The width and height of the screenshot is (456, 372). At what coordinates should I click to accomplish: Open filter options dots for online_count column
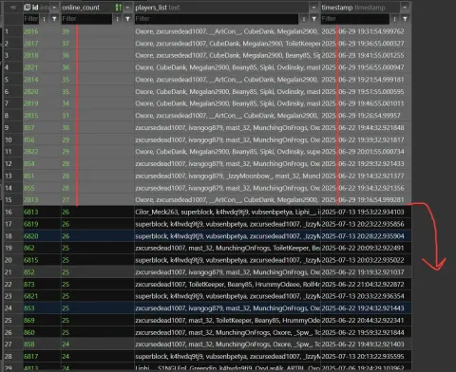pyautogui.click(x=118, y=19)
